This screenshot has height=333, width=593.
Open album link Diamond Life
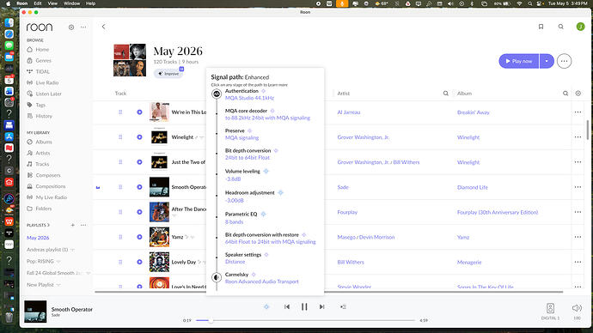[473, 187]
